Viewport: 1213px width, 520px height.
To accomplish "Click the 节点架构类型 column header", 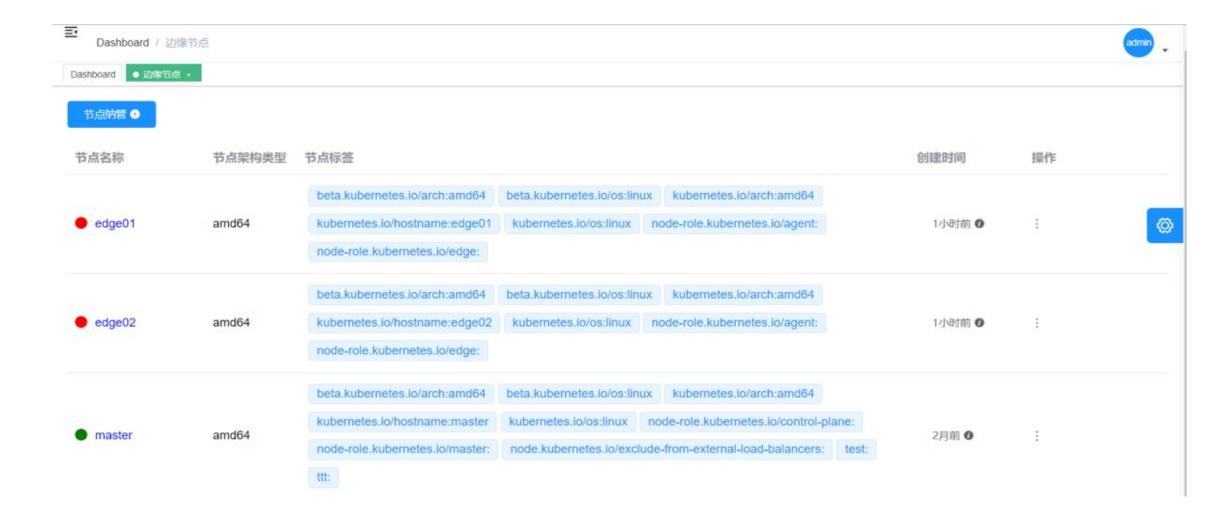I will (x=249, y=157).
